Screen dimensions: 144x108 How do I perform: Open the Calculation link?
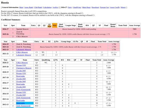coord(47,7)
